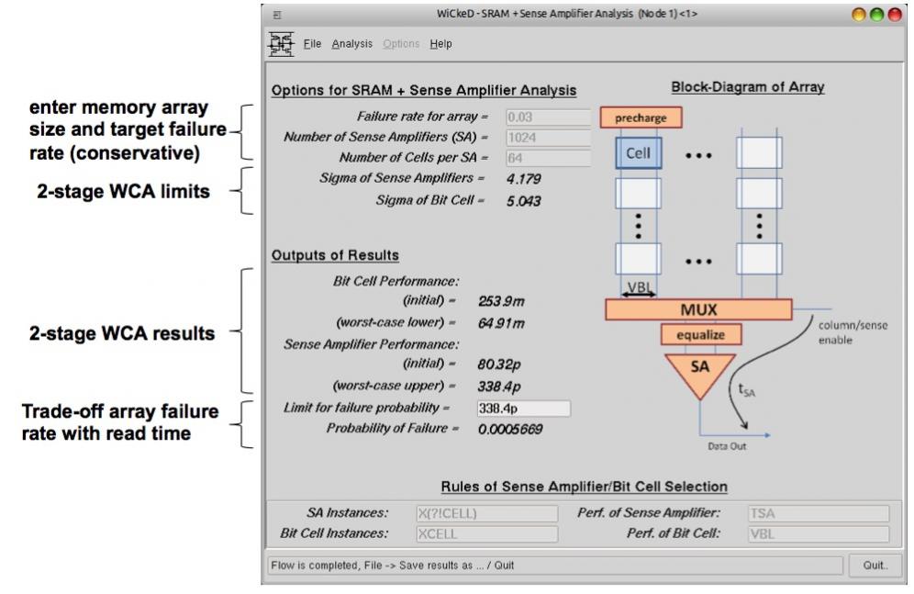The image size is (914, 594).
Task: Click the SA triangle in diagram
Action: pos(700,372)
